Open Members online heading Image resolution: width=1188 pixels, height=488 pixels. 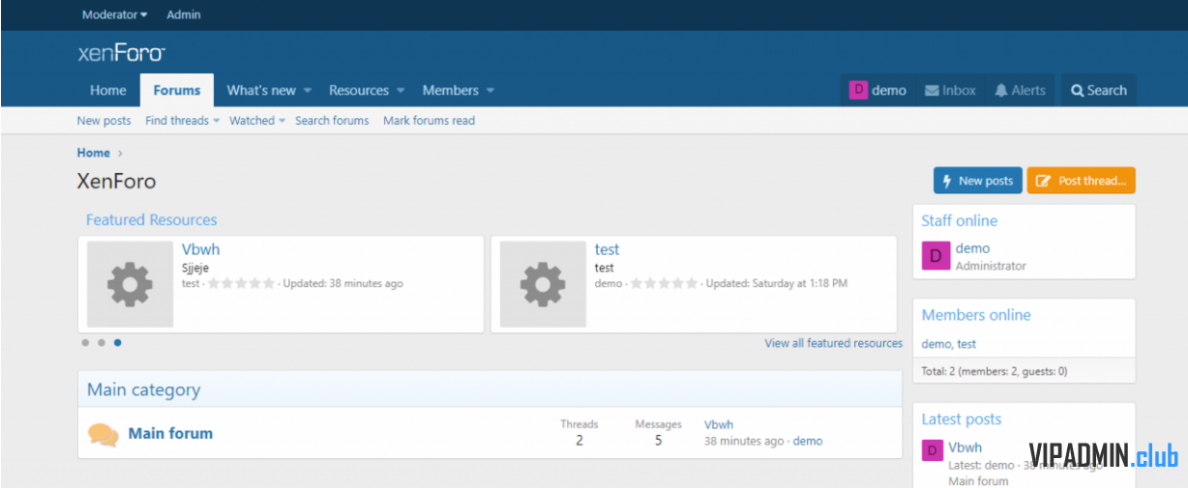click(976, 315)
